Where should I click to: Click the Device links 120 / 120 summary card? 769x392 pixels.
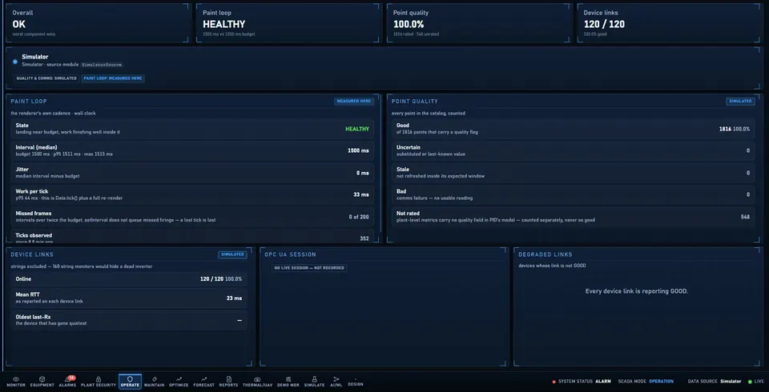pyautogui.click(x=670, y=23)
